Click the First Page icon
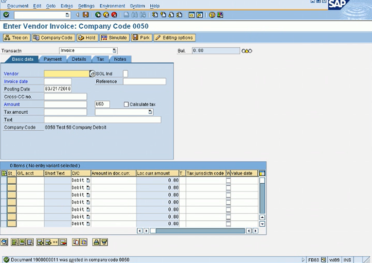This screenshot has width=372, height=263. point(155,15)
